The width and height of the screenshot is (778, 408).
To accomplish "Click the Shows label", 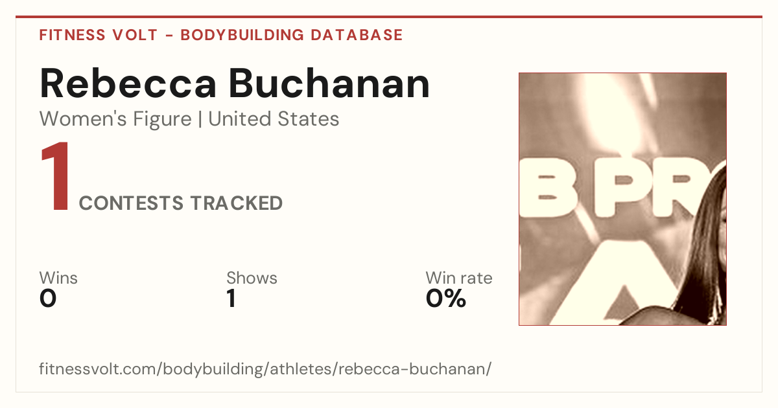I will pos(252,278).
